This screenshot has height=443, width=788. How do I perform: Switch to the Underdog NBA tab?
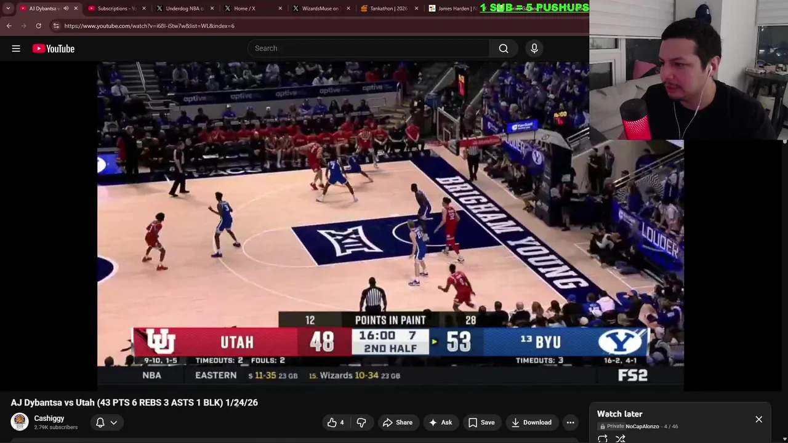pos(183,9)
